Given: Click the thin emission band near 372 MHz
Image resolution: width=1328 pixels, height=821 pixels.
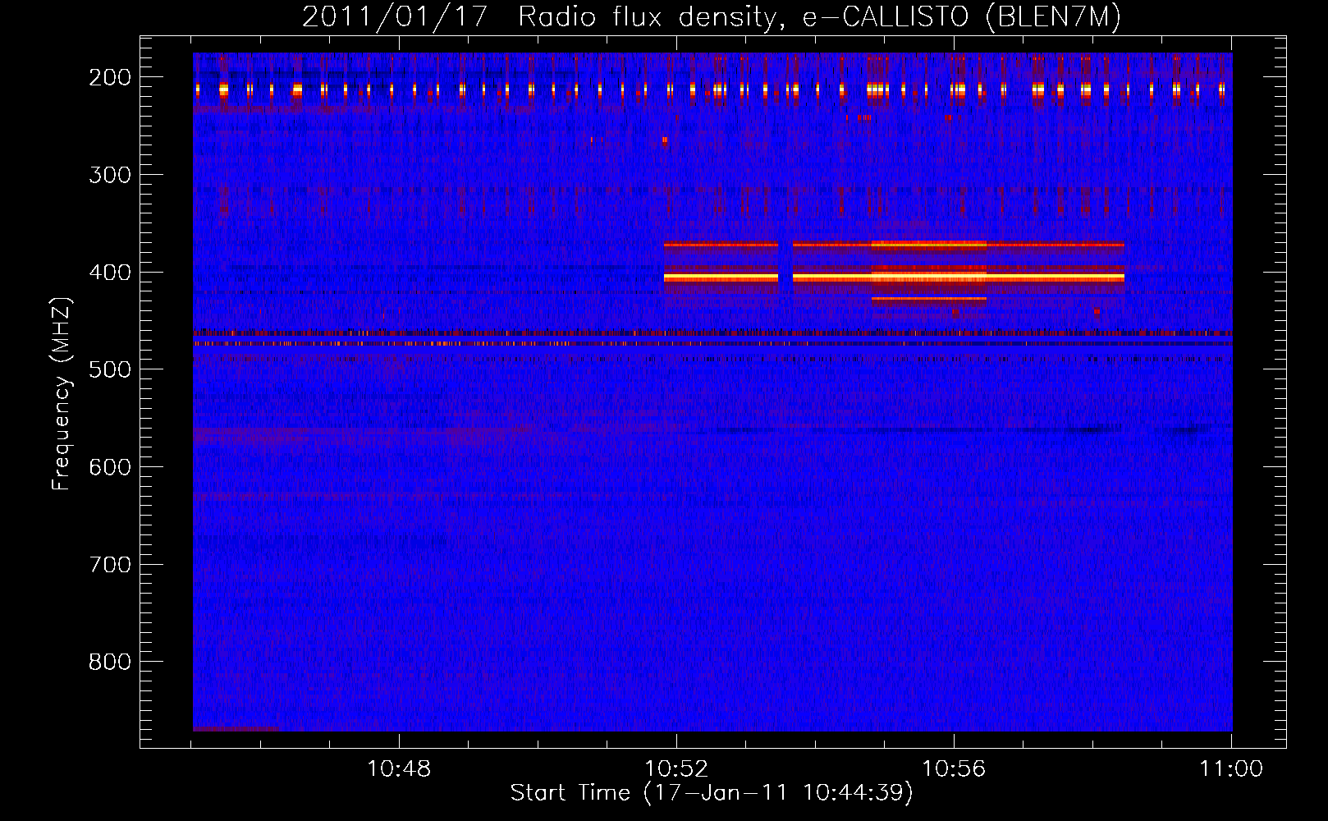Looking at the screenshot, I should 894,245.
